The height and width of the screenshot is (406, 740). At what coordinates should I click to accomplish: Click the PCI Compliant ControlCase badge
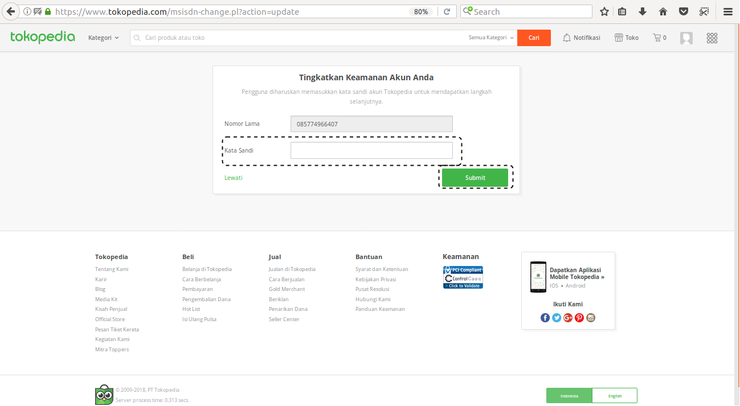[463, 277]
